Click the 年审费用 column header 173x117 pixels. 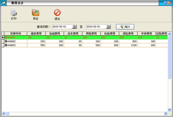[x=147, y=34]
